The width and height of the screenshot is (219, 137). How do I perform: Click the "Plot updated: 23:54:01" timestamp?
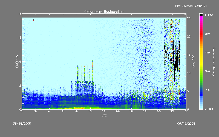click(191, 6)
